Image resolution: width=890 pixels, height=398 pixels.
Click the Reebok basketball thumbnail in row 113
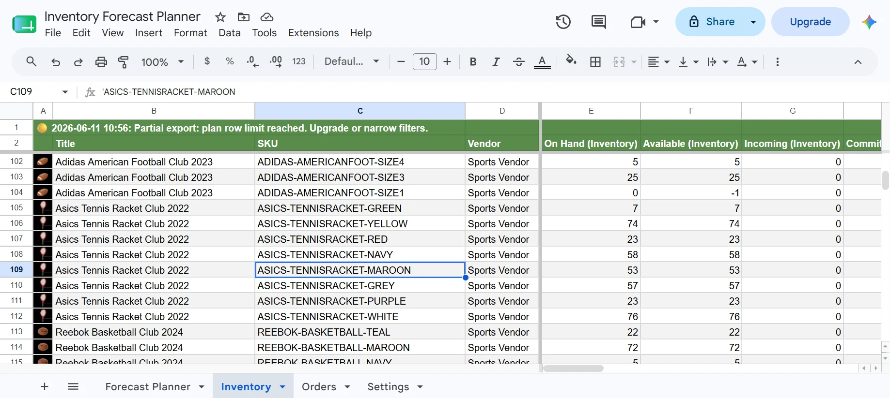(43, 332)
